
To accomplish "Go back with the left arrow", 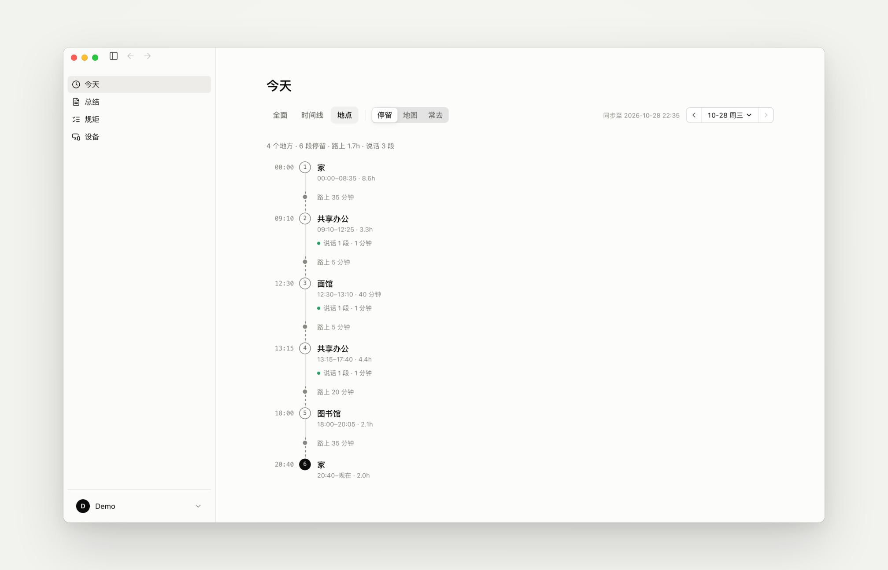I will [130, 56].
